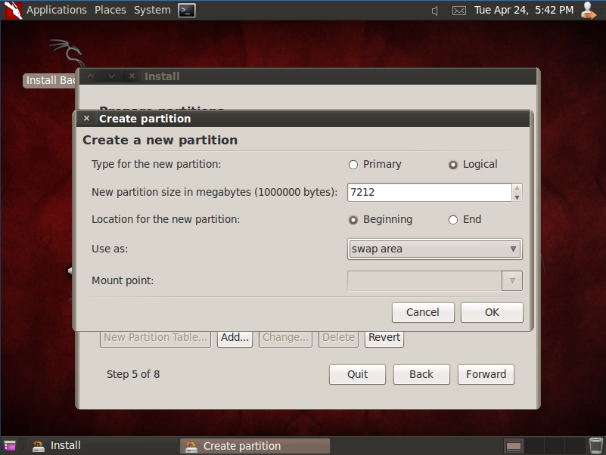This screenshot has width=606, height=455.
Task: Choose End as the partition location
Action: pos(454,219)
